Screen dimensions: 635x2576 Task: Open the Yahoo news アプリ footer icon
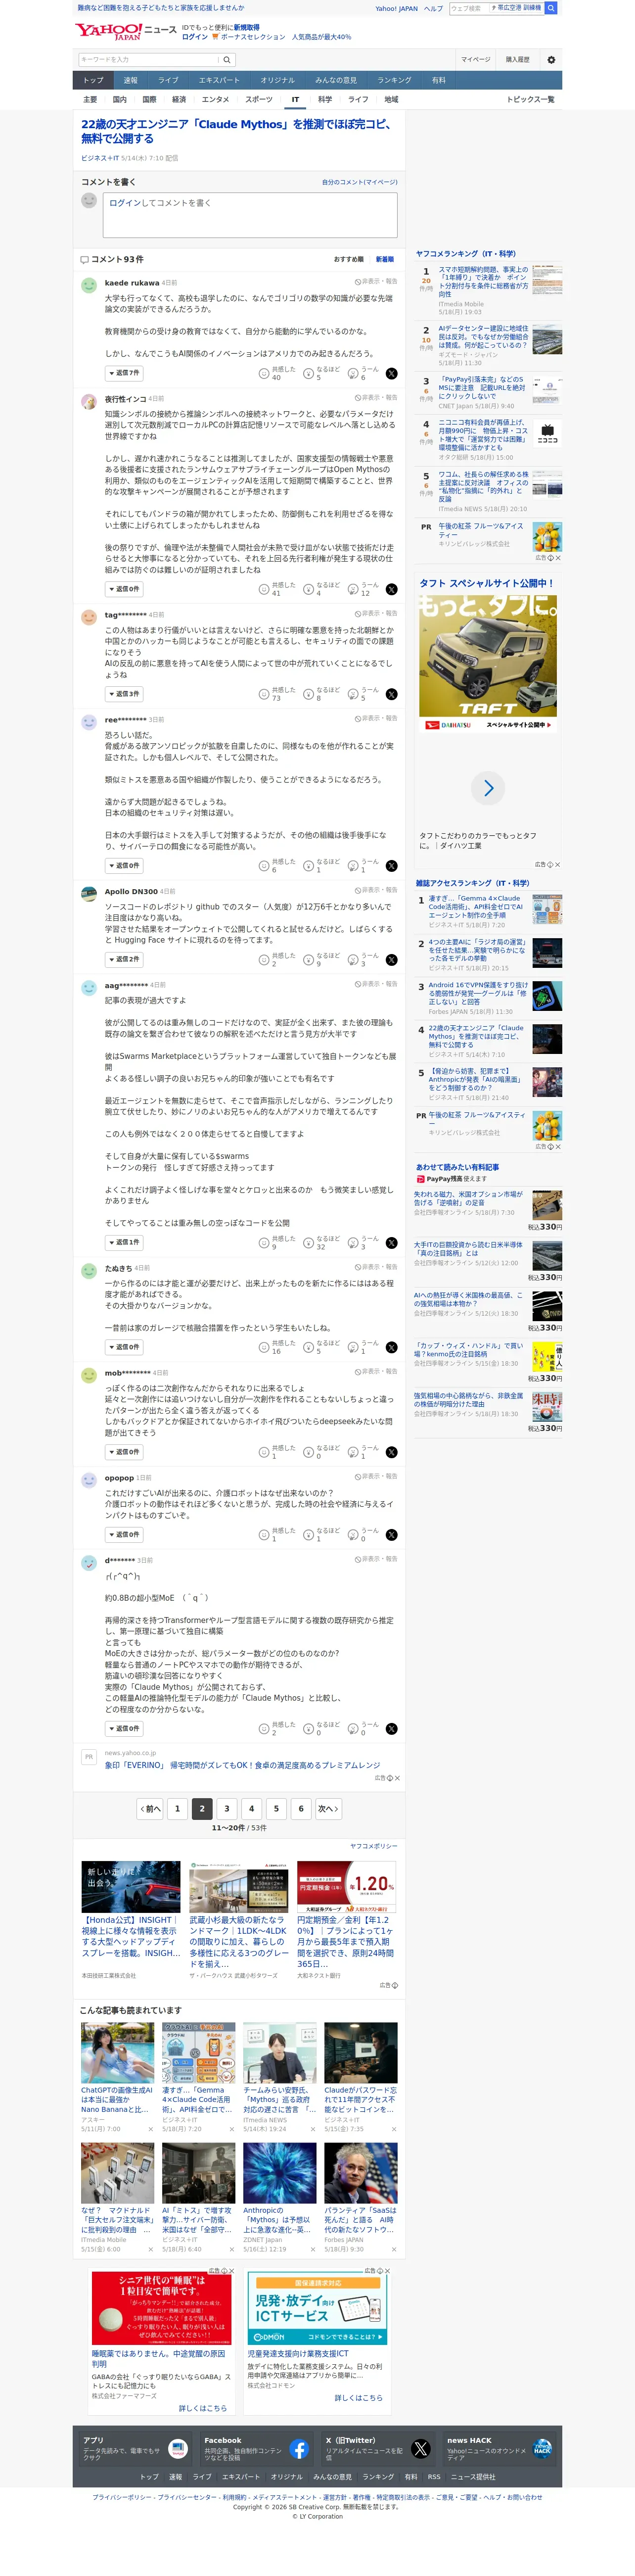(x=178, y=2449)
